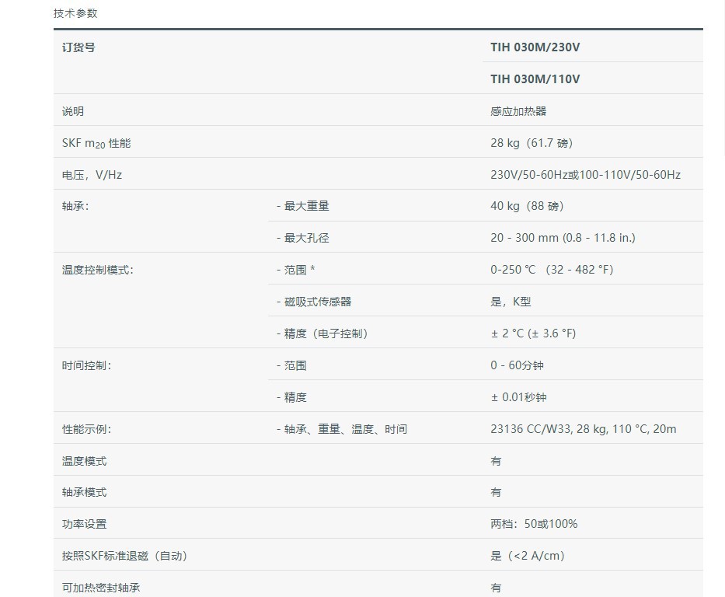Viewport: 725px width, 597px height.
Task: Click the - 范围 * sub-label
Action: pos(296,270)
